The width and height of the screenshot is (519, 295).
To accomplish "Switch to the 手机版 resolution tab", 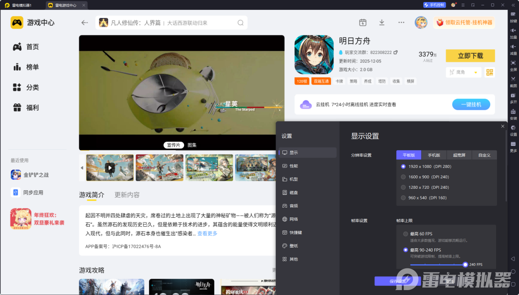I will 434,155.
